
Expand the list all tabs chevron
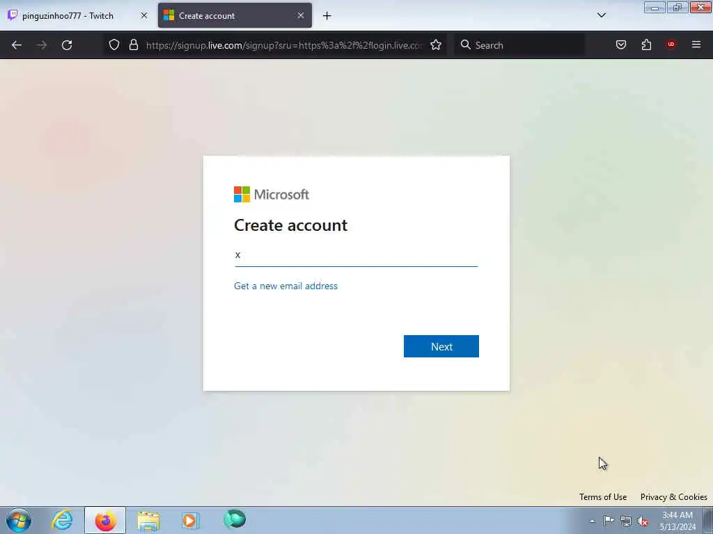601,15
